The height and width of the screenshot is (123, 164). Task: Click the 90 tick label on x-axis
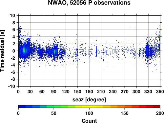coord(54,92)
